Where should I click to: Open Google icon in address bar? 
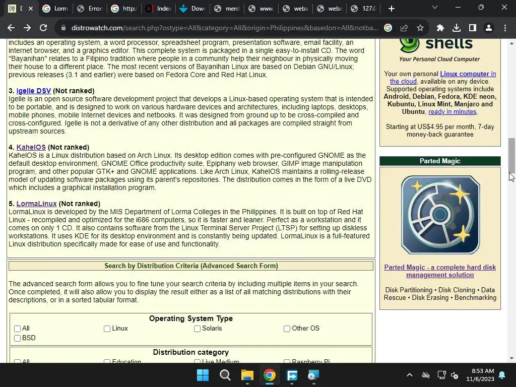[x=388, y=28]
